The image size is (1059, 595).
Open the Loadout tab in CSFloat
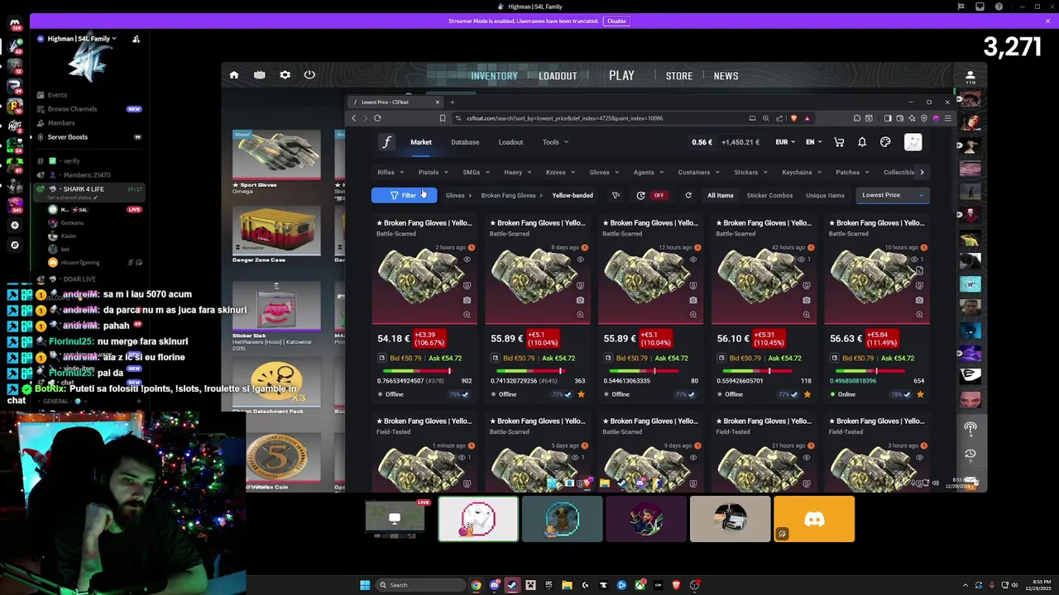510,142
